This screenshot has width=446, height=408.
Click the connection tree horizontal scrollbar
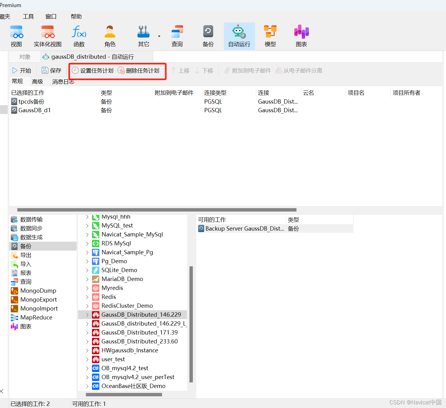coord(124,394)
